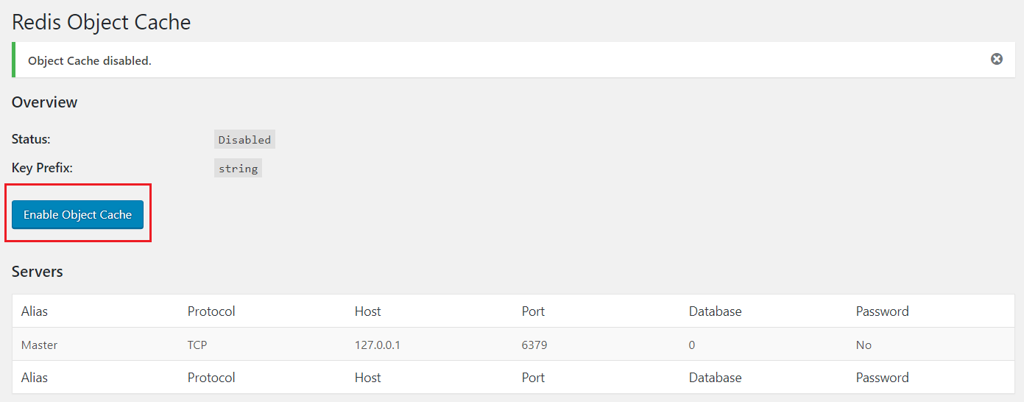
Task: Click the Key Prefix string value
Action: 238,169
